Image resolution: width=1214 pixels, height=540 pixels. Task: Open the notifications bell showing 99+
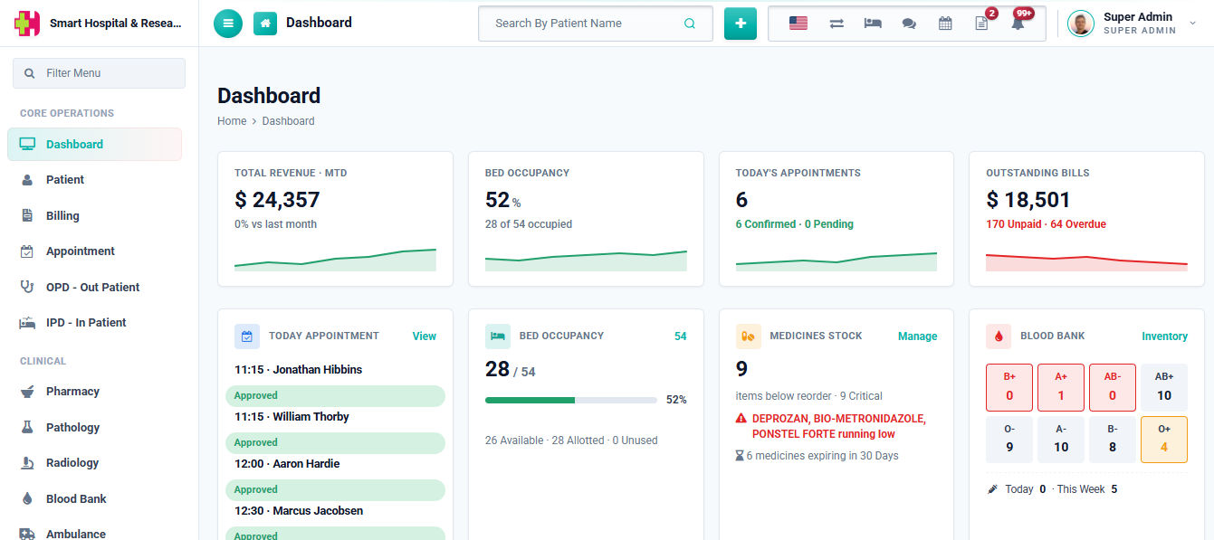pos(1018,24)
